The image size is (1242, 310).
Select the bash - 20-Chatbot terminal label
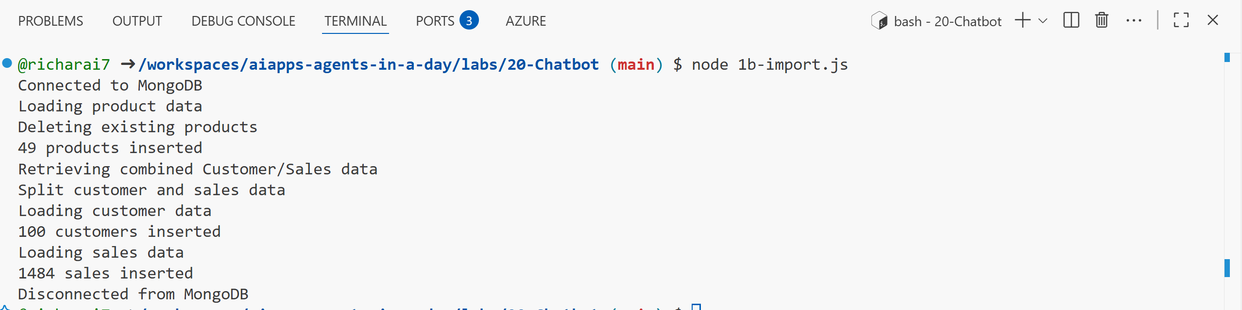(947, 21)
